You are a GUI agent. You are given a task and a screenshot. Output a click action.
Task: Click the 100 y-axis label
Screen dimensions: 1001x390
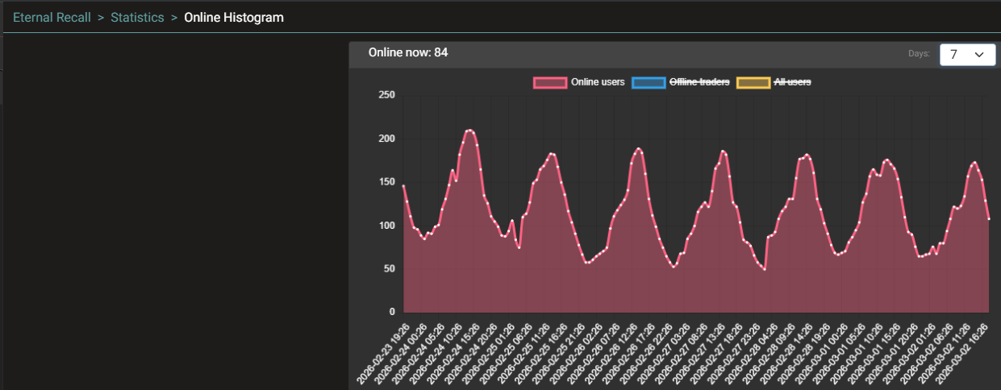387,226
